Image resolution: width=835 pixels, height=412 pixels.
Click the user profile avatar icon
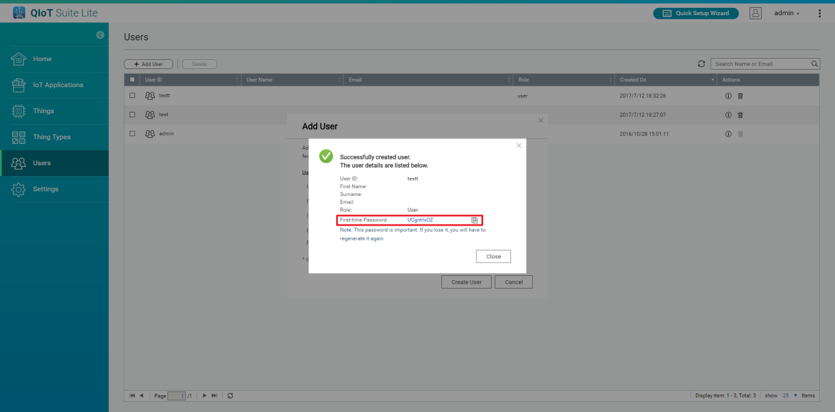coord(755,13)
